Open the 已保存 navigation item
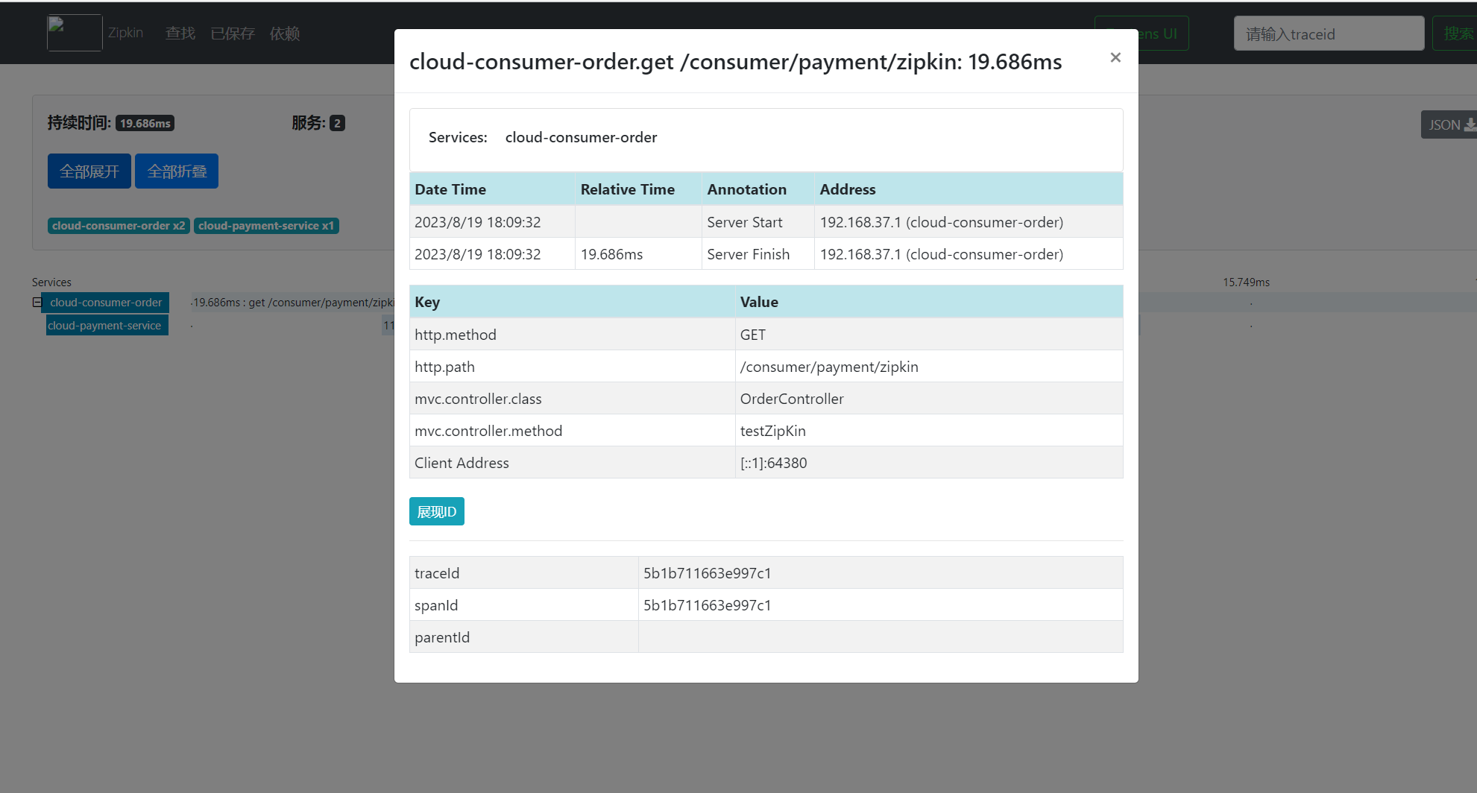 (x=233, y=34)
